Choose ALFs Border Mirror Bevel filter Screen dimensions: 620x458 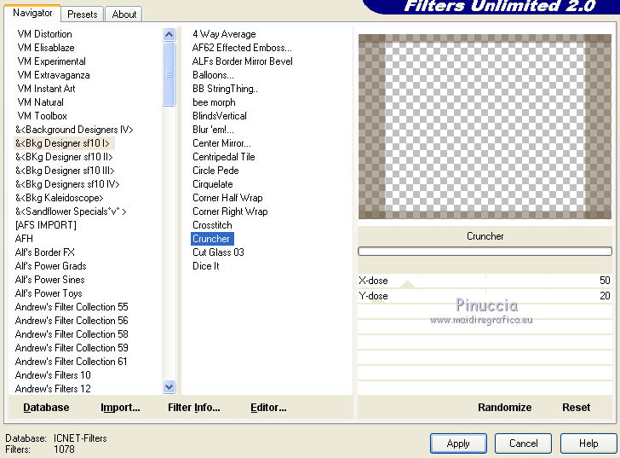coord(243,61)
